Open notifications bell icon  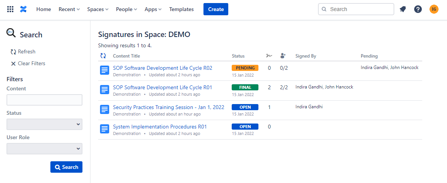(x=403, y=9)
